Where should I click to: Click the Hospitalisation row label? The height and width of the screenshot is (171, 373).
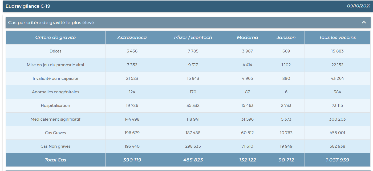55,106
